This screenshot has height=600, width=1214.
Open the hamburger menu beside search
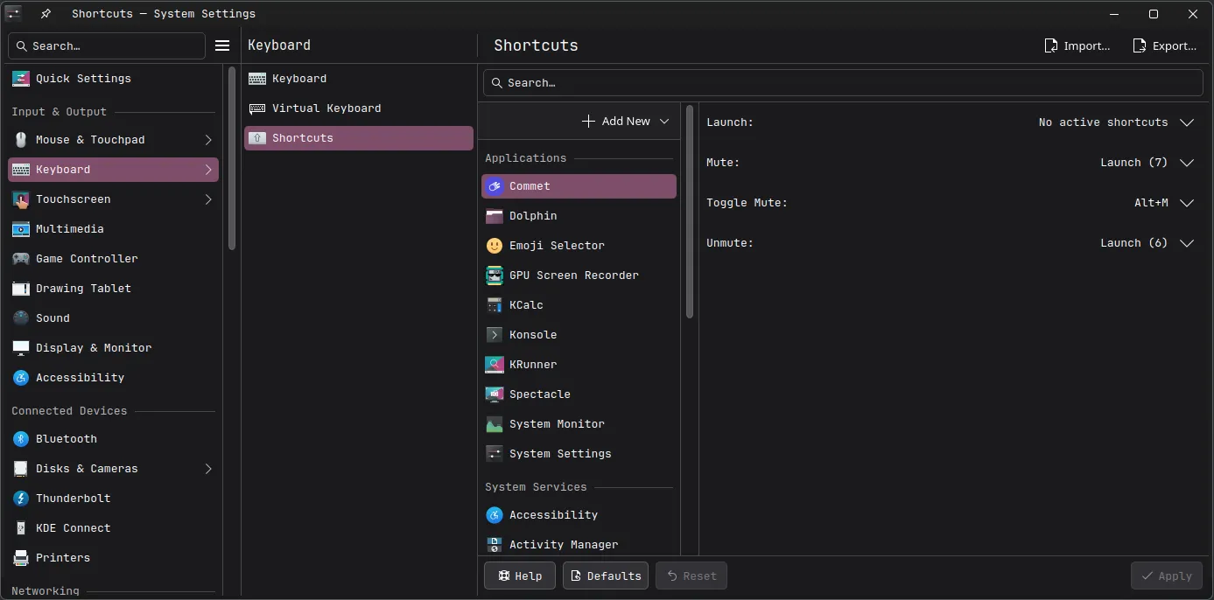point(221,45)
